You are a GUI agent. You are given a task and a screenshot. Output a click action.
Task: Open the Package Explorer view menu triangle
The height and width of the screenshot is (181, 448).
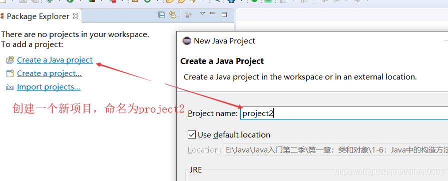tap(203, 13)
